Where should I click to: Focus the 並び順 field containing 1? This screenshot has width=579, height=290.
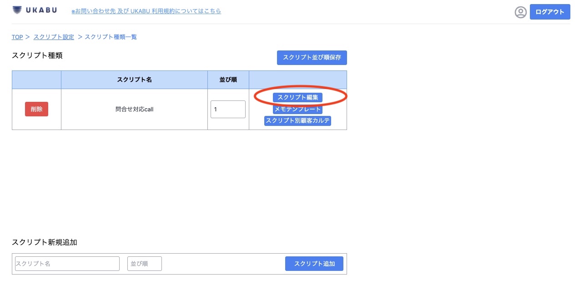[228, 109]
